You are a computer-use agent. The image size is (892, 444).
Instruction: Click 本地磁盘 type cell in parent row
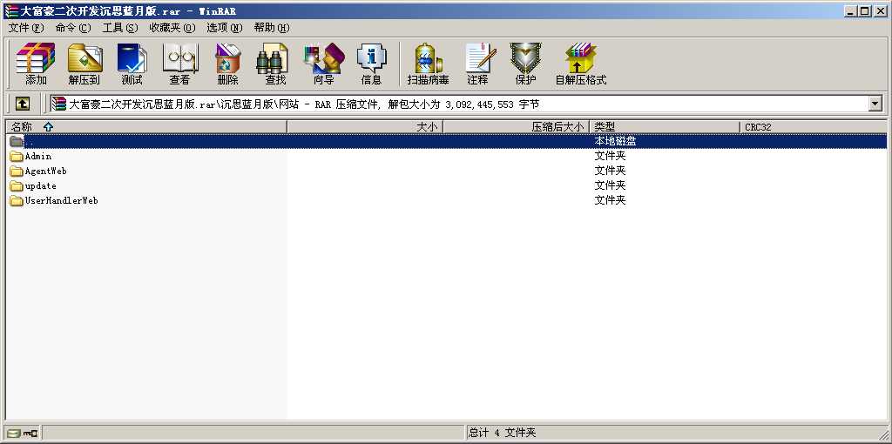615,141
